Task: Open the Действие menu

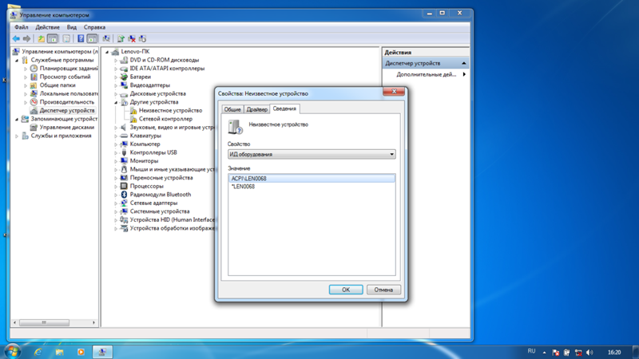Action: click(x=47, y=27)
